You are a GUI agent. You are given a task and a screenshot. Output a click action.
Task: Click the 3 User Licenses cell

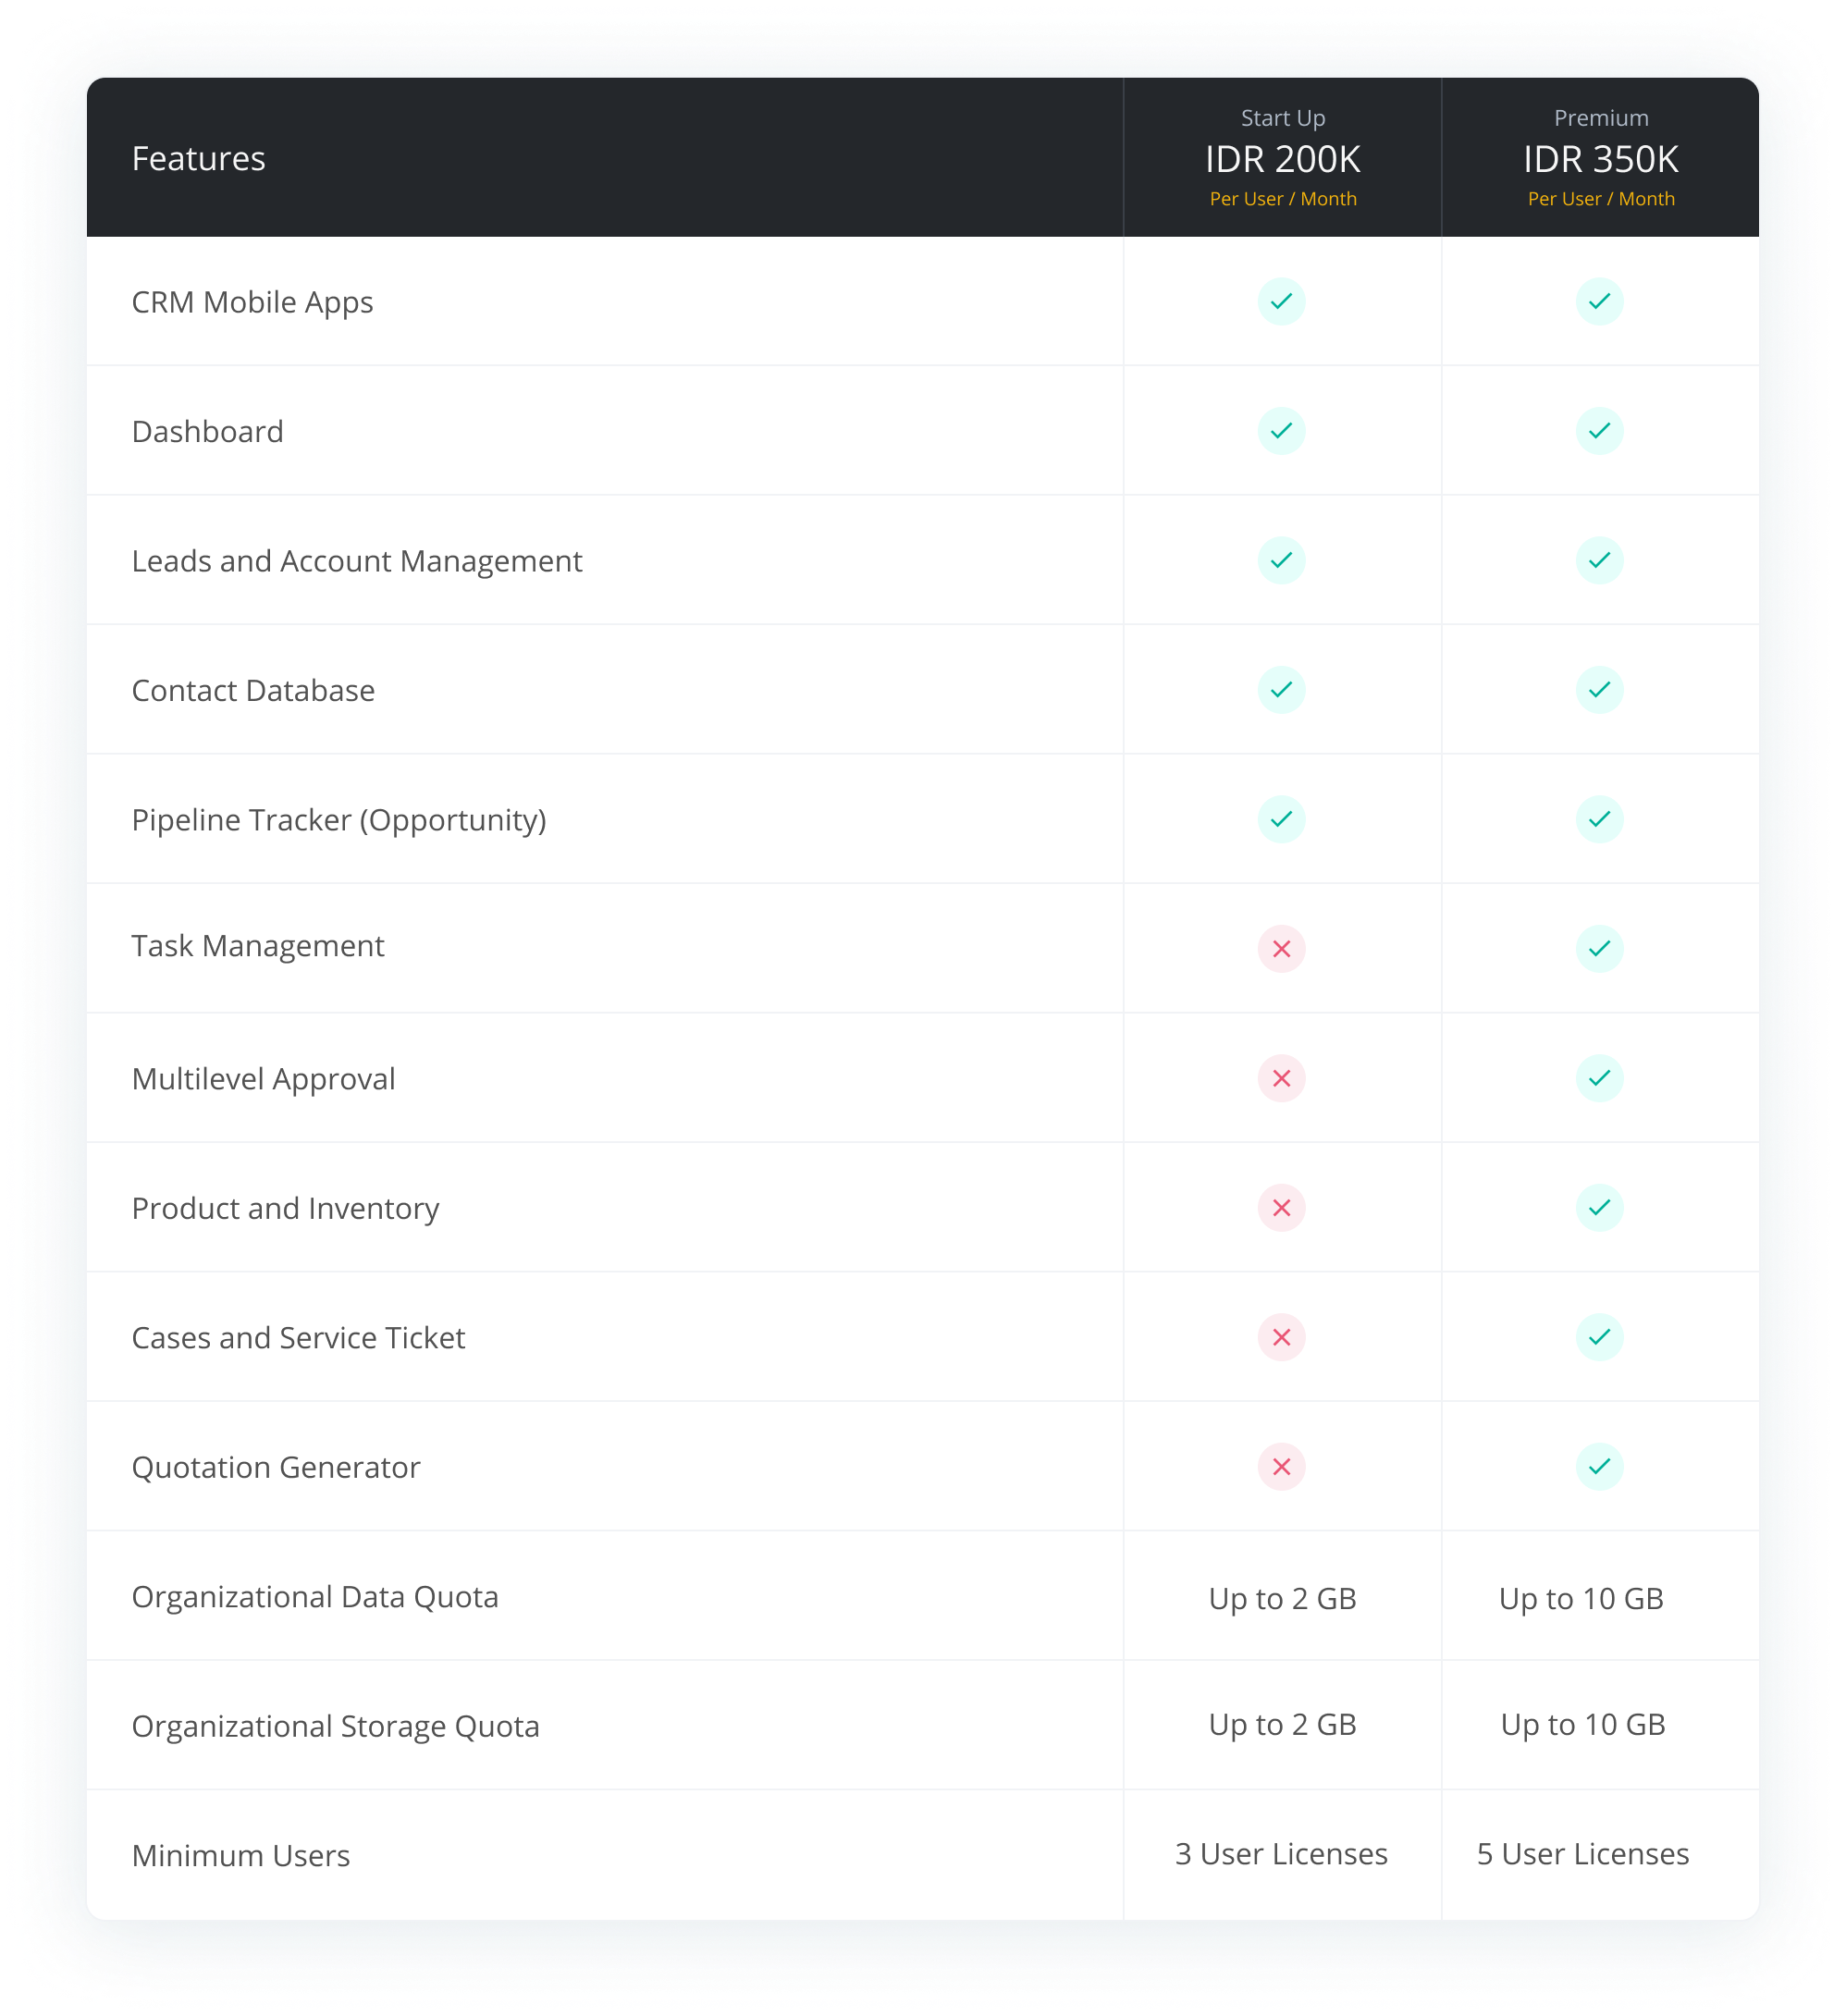pos(1281,1853)
